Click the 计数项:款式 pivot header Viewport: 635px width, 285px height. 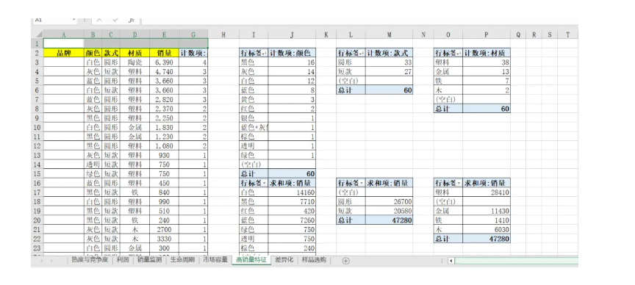coord(390,53)
